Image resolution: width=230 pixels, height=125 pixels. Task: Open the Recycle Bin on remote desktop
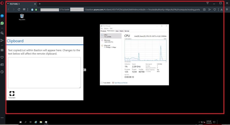(22, 17)
